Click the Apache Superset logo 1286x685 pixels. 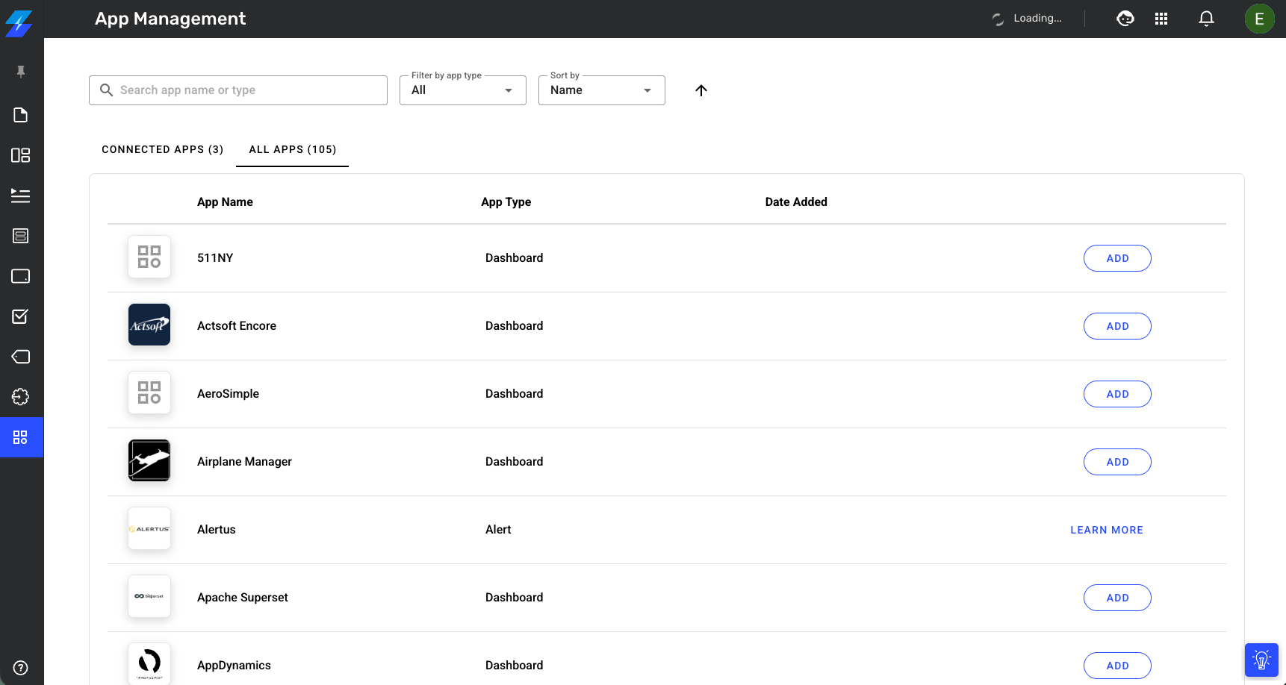tap(149, 596)
